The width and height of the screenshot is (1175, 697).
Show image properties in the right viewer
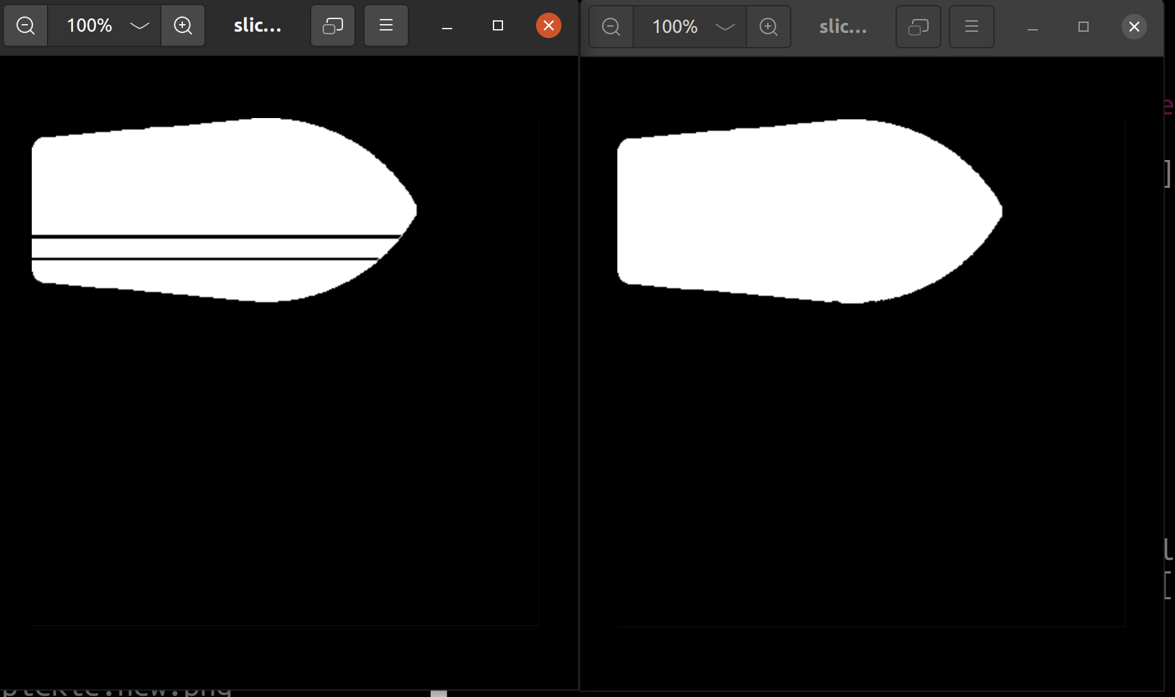[918, 27]
